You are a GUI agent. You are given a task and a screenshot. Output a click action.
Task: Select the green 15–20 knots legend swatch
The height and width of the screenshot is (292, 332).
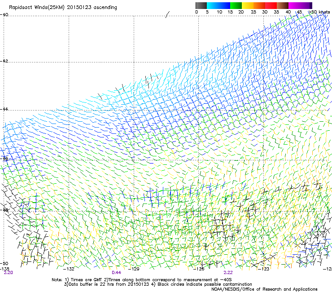click(x=236, y=5)
